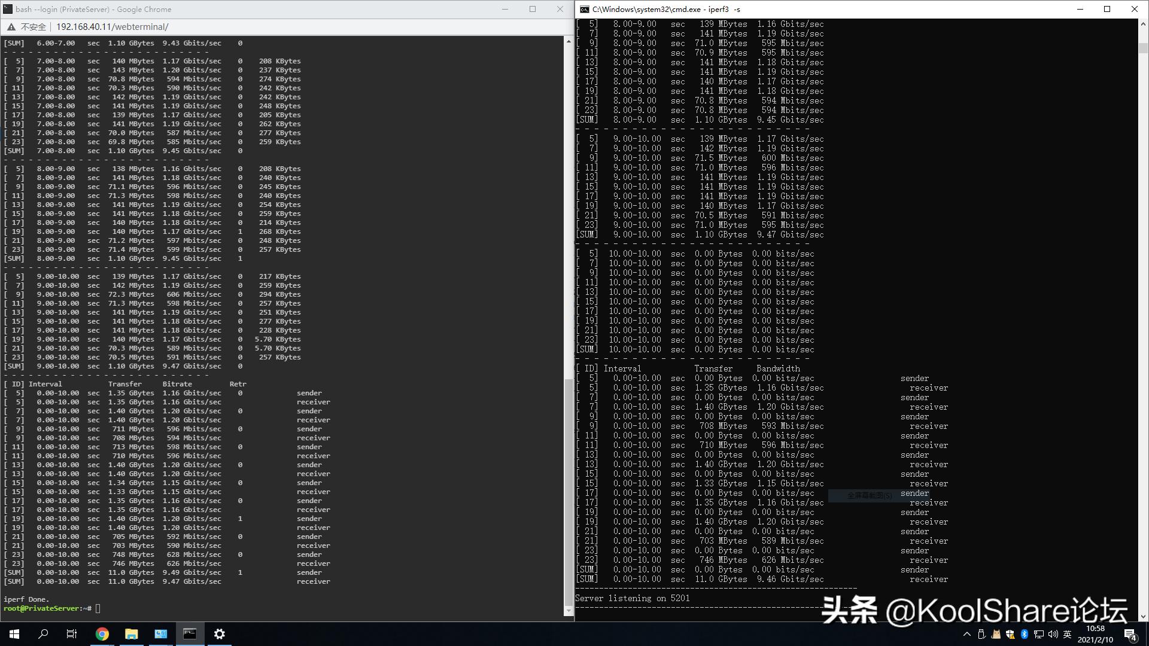Open Windows Search from the taskbar
The image size is (1149, 646).
point(43,633)
